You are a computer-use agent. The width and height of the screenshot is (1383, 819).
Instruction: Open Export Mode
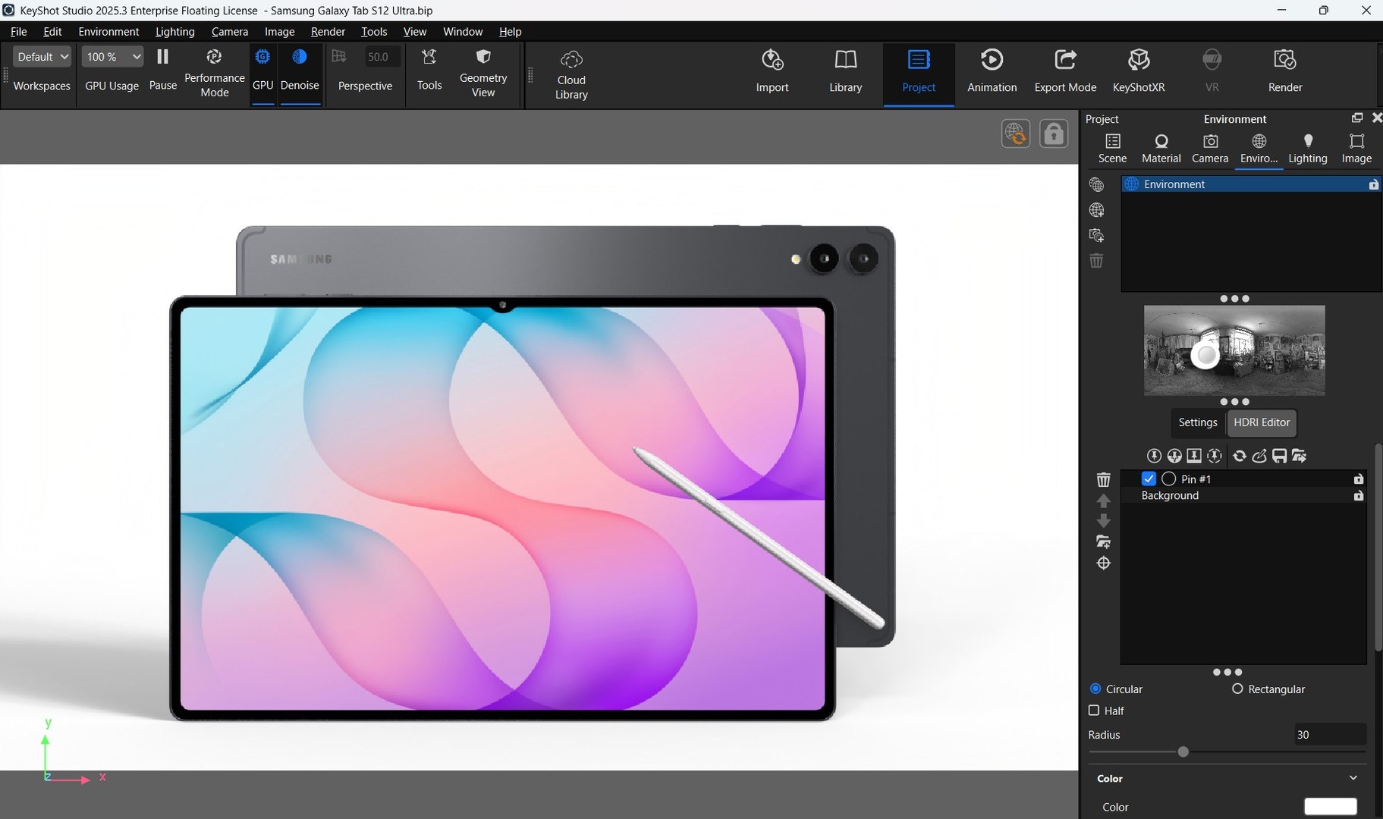(x=1064, y=71)
